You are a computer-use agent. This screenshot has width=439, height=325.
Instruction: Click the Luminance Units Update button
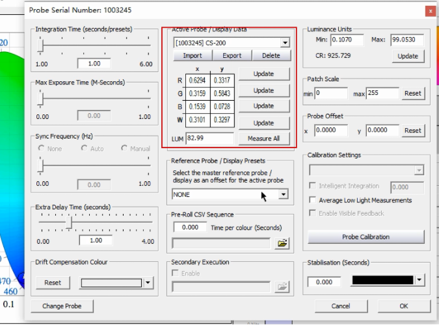[407, 56]
